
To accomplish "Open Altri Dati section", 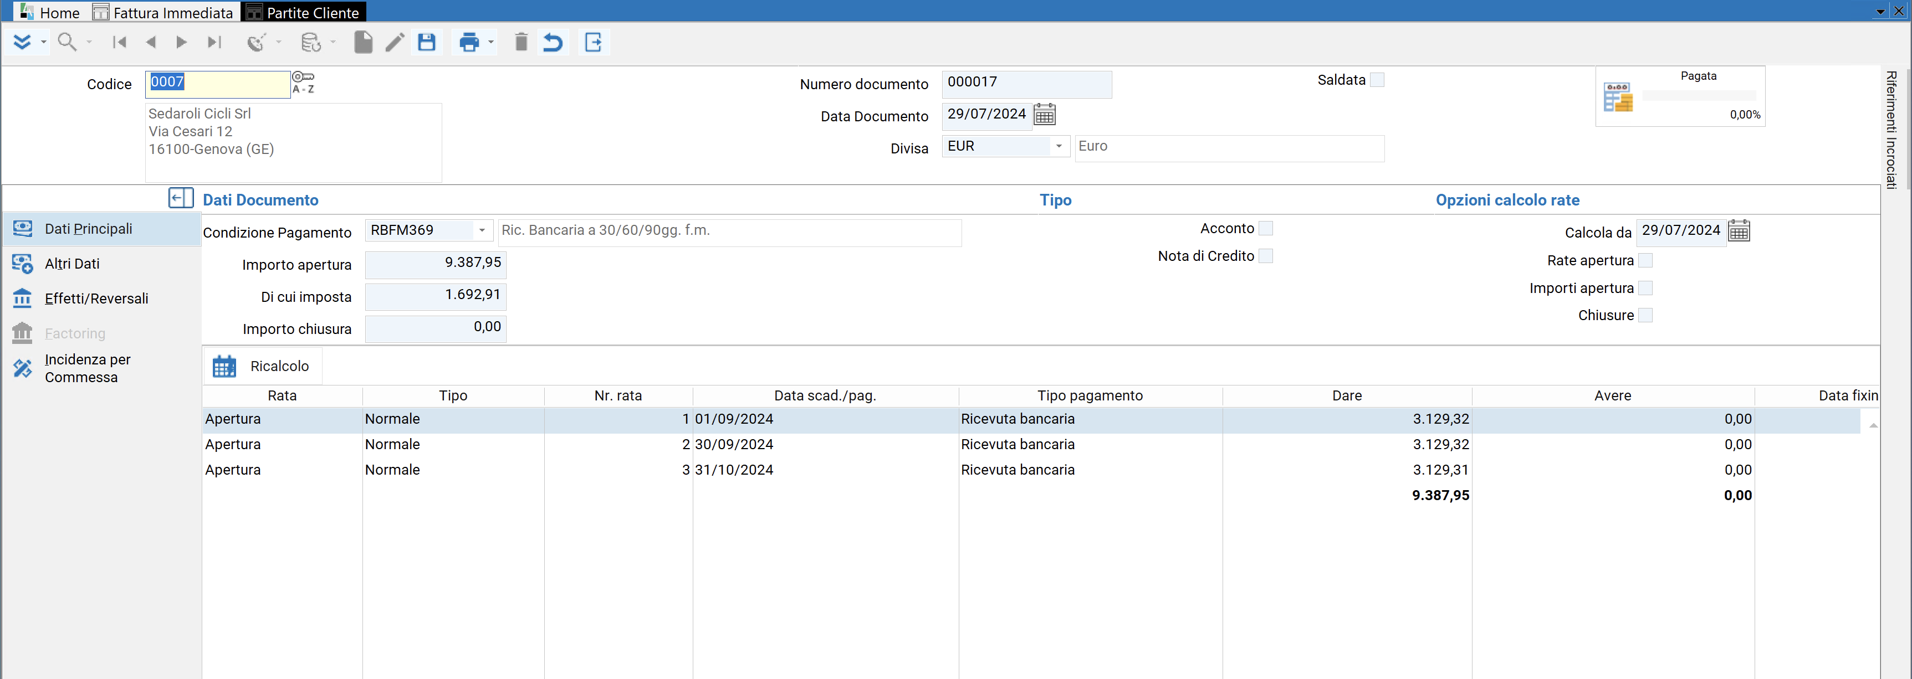I will [x=101, y=264].
